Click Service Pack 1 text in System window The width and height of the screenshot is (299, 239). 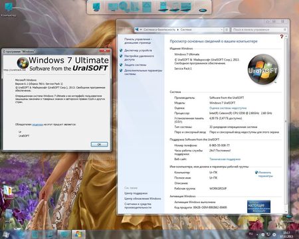point(183,68)
